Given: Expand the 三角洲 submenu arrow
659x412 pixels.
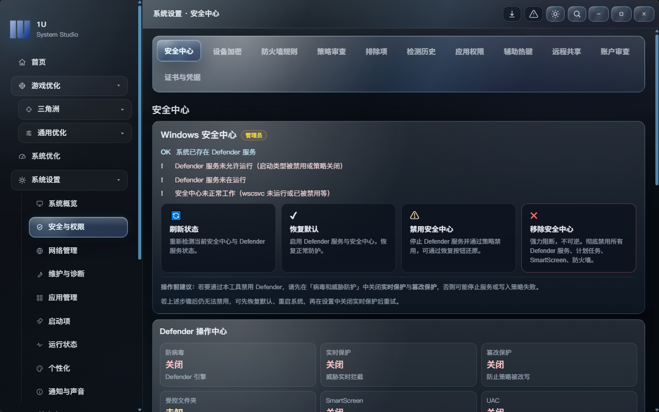Looking at the screenshot, I should 122,109.
